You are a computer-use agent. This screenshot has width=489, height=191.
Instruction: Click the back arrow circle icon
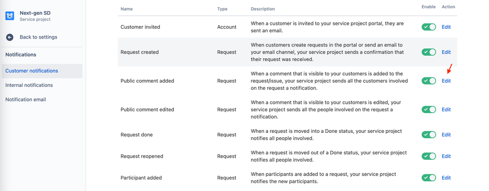click(10, 37)
